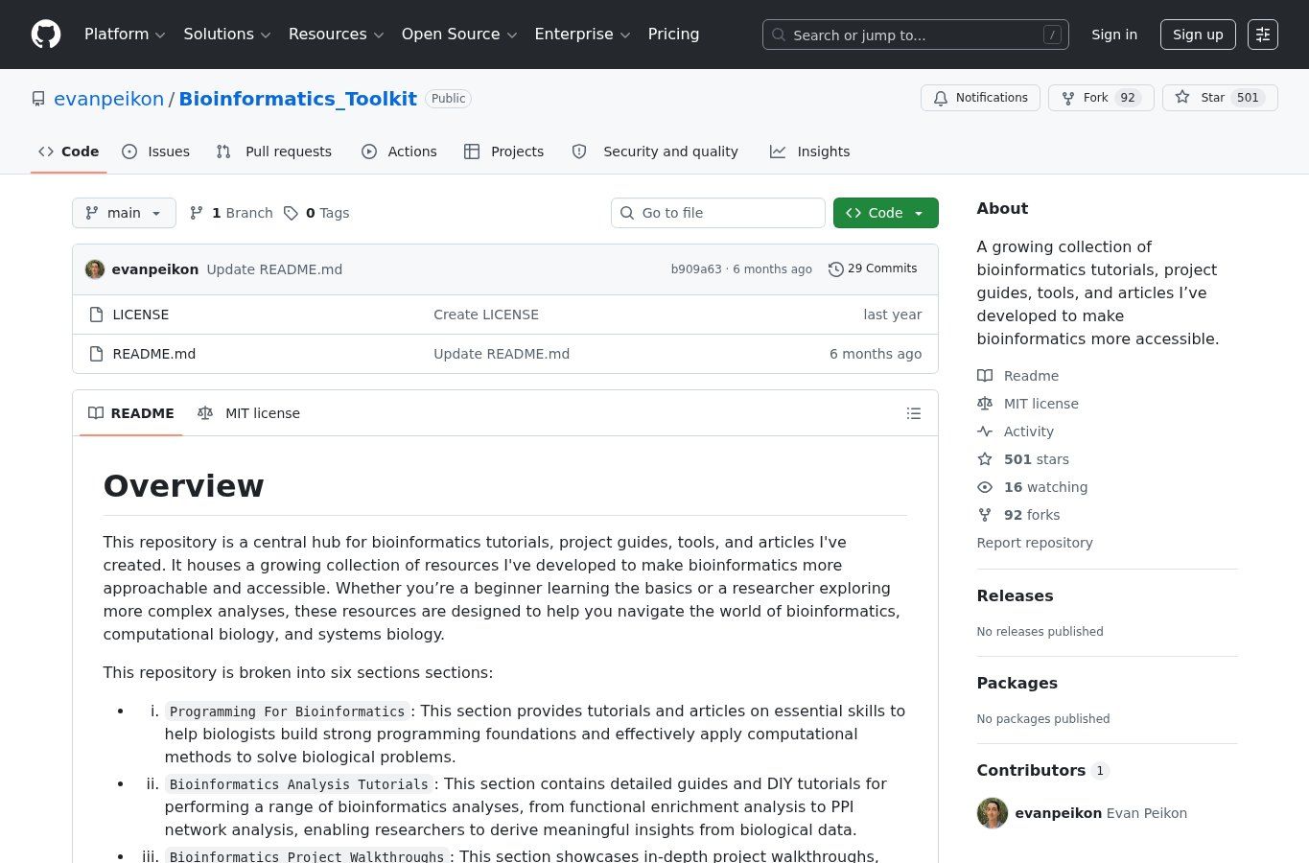Expand the Platform menu
1309x863 pixels.
coord(125,35)
